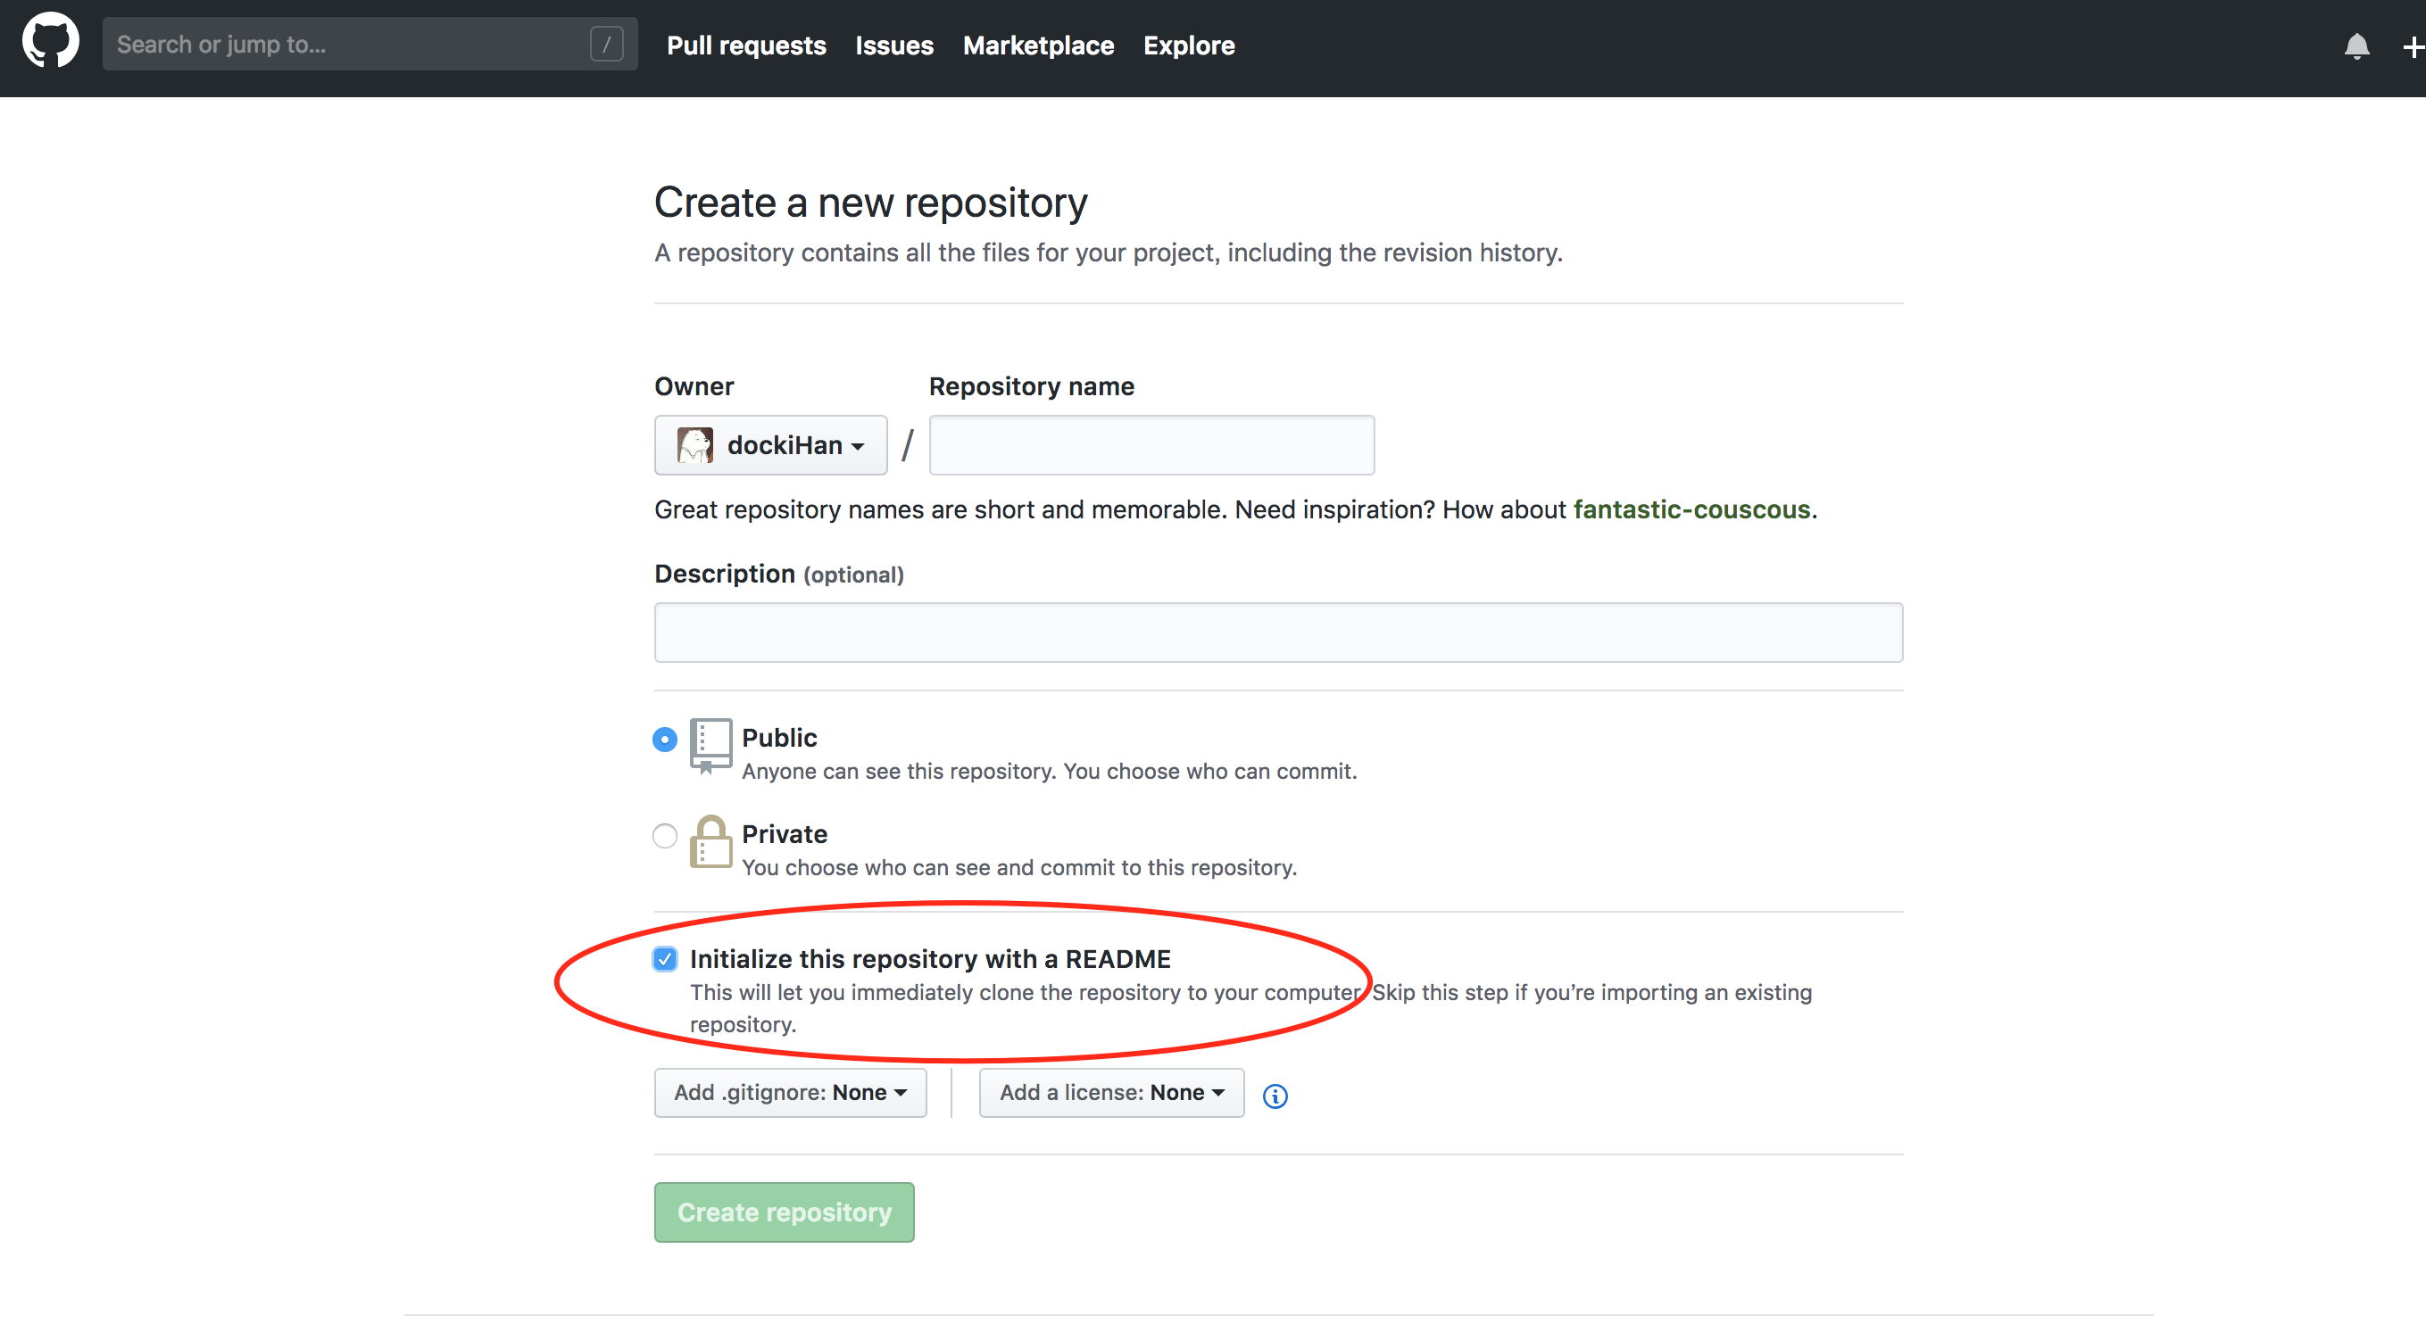This screenshot has height=1340, width=2426.
Task: Open the Add .gitignore dropdown
Action: click(x=790, y=1093)
